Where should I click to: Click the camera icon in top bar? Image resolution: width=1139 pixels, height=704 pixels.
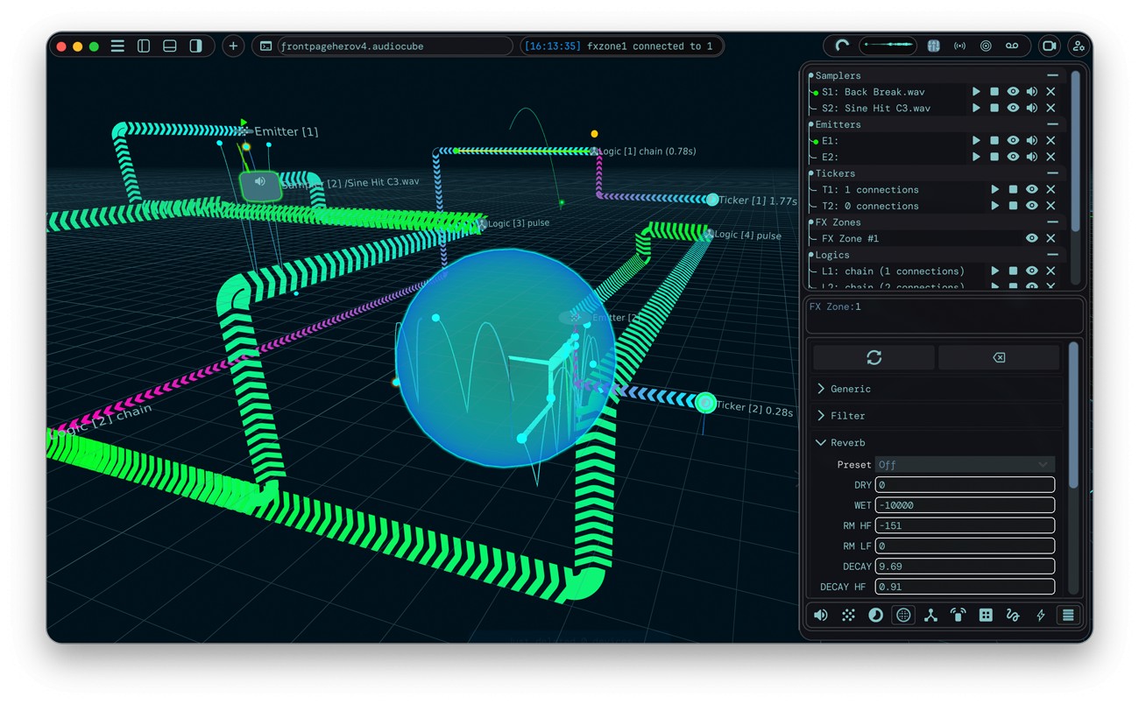tap(1048, 46)
